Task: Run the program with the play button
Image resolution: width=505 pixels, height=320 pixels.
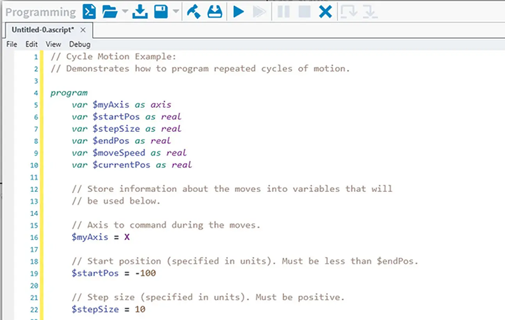Action: (238, 11)
